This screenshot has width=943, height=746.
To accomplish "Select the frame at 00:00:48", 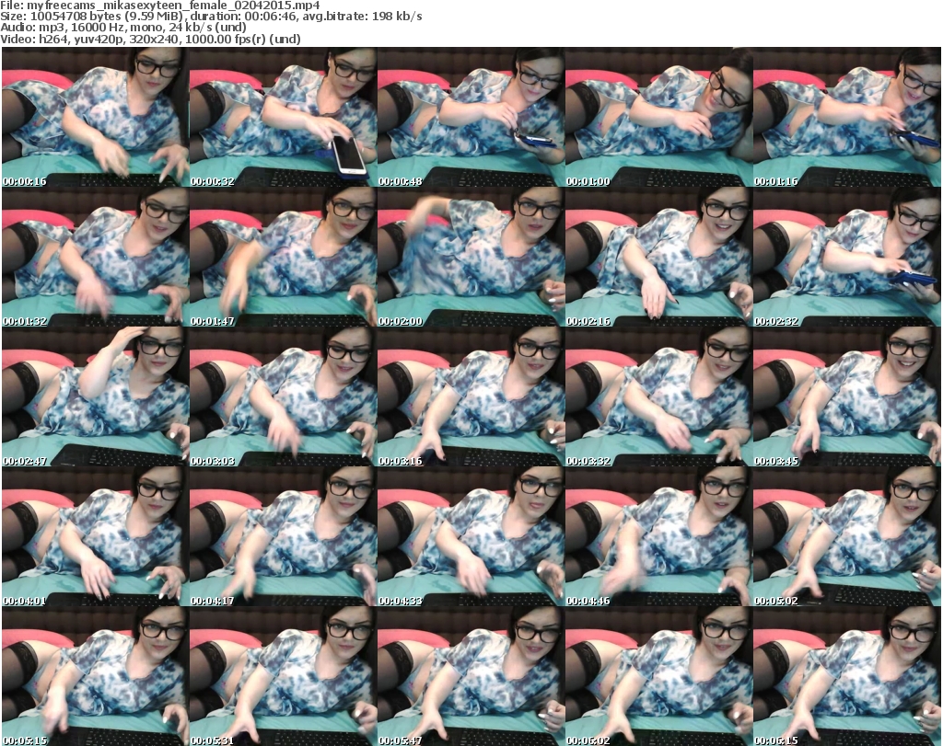I will point(471,117).
